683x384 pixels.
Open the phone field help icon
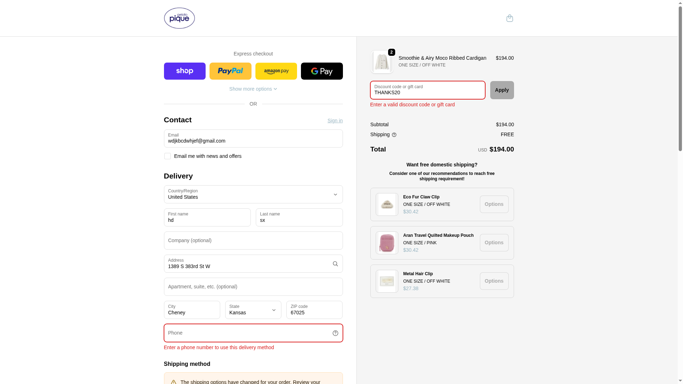tap(335, 333)
